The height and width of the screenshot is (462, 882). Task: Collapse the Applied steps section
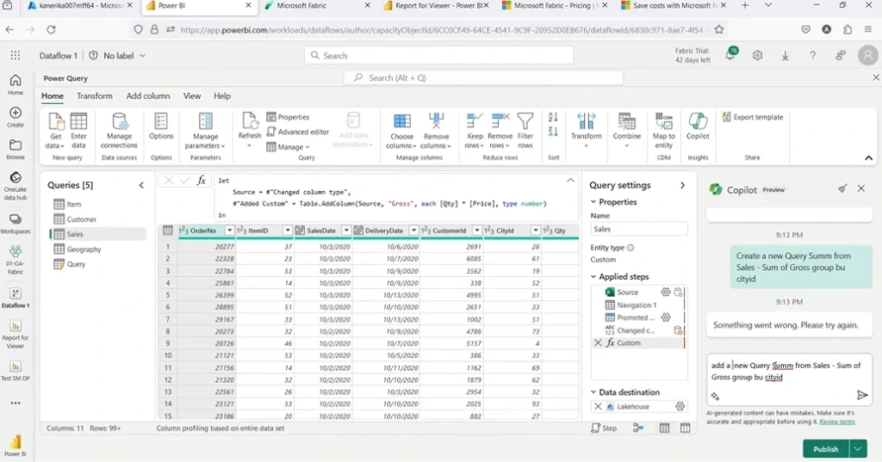[593, 276]
